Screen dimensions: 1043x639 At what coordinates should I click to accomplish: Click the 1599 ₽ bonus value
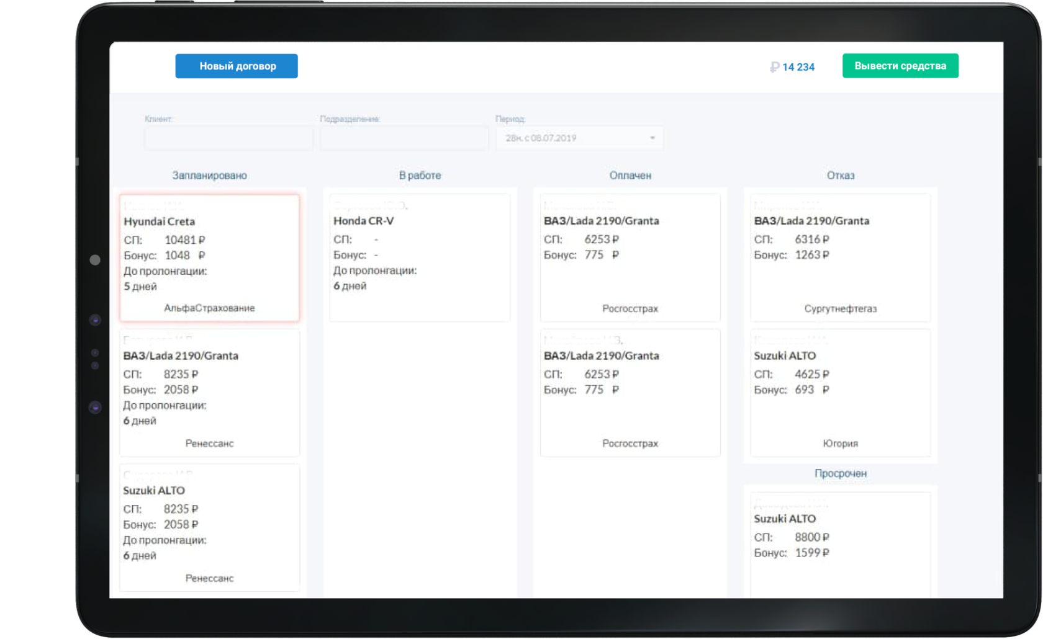click(x=812, y=553)
